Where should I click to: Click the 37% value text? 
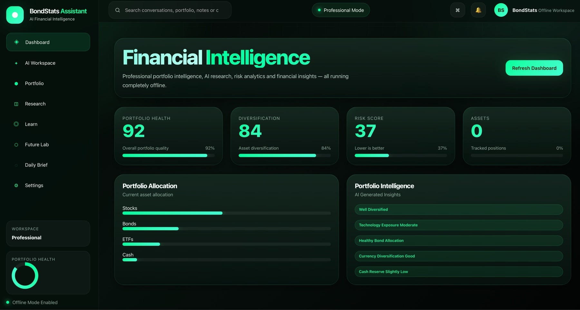click(x=442, y=148)
